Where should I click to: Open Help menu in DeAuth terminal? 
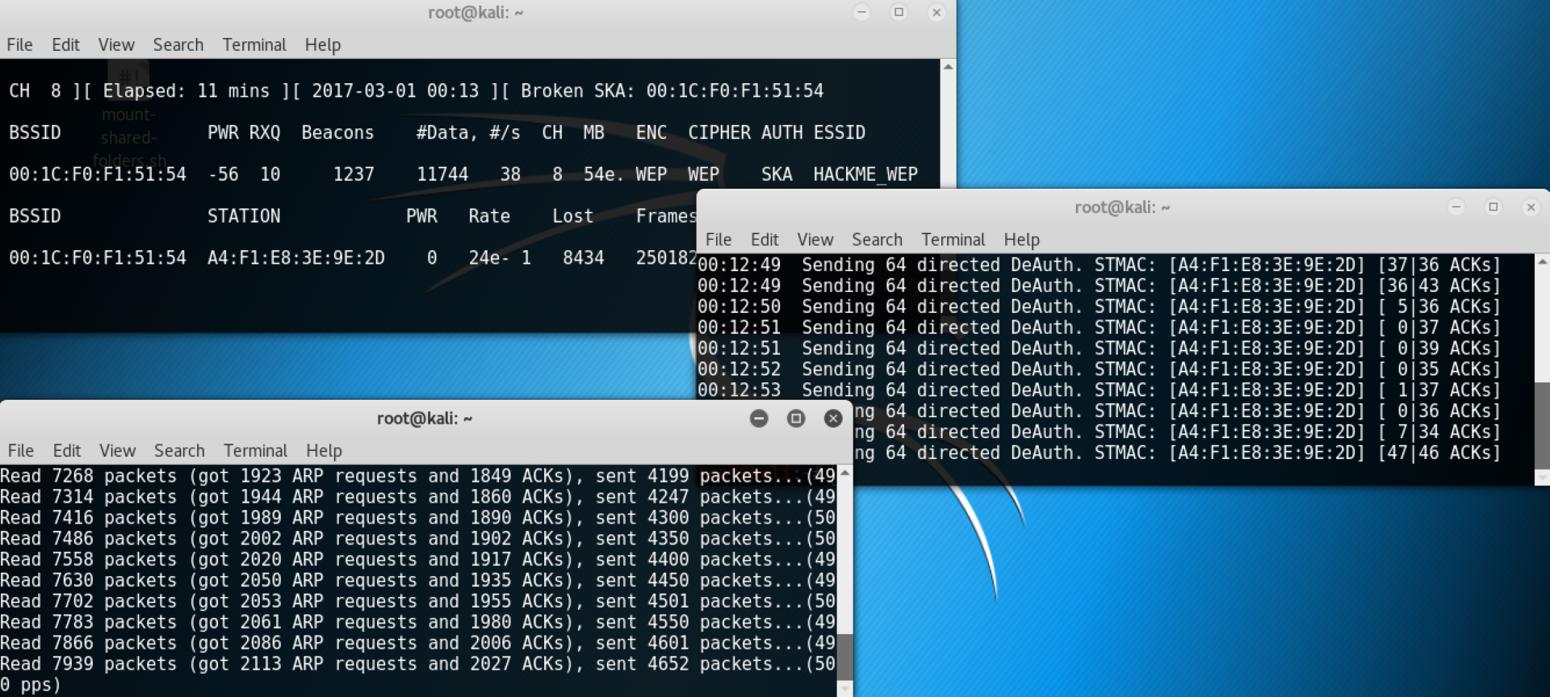(1021, 240)
